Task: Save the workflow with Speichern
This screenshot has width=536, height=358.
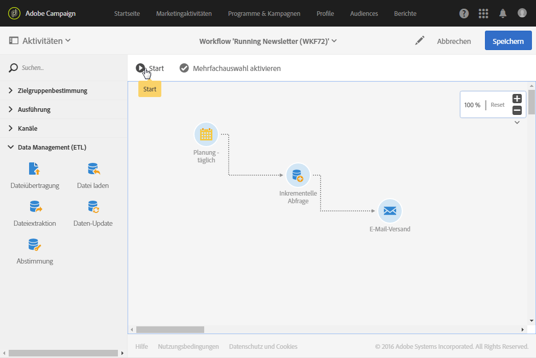Action: point(508,40)
